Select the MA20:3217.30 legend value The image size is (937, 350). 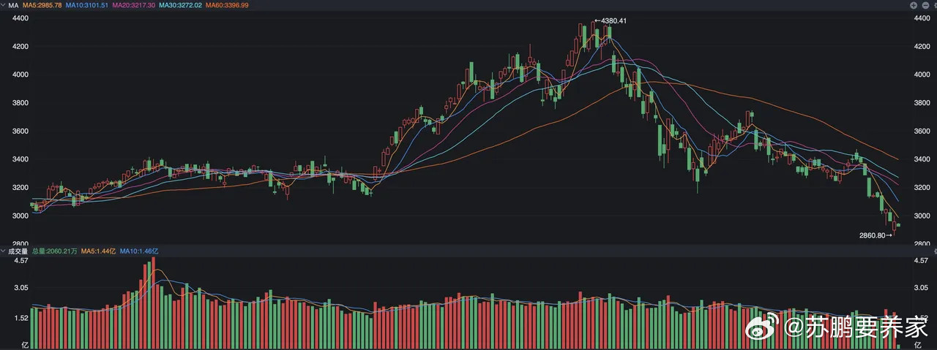click(x=134, y=5)
